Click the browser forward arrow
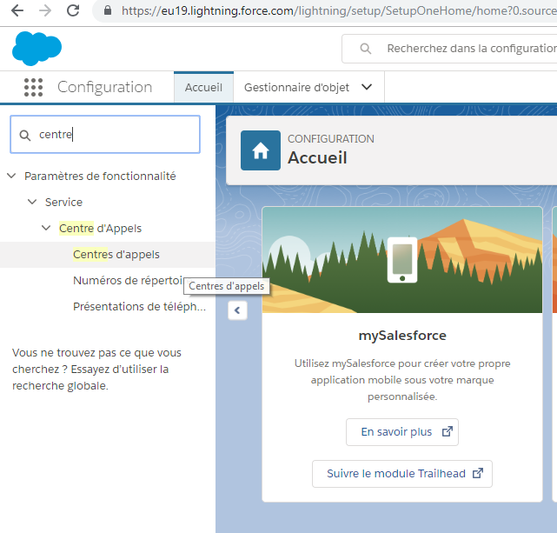Image resolution: width=557 pixels, height=533 pixels. [45, 10]
